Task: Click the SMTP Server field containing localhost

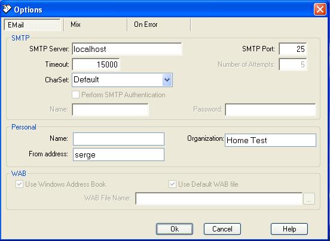Action: pos(127,49)
